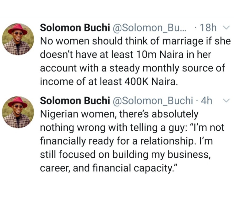234x218 pixels.
Task: Click Solomon Buchi's name on the 4h tweet
Action: coord(75,101)
